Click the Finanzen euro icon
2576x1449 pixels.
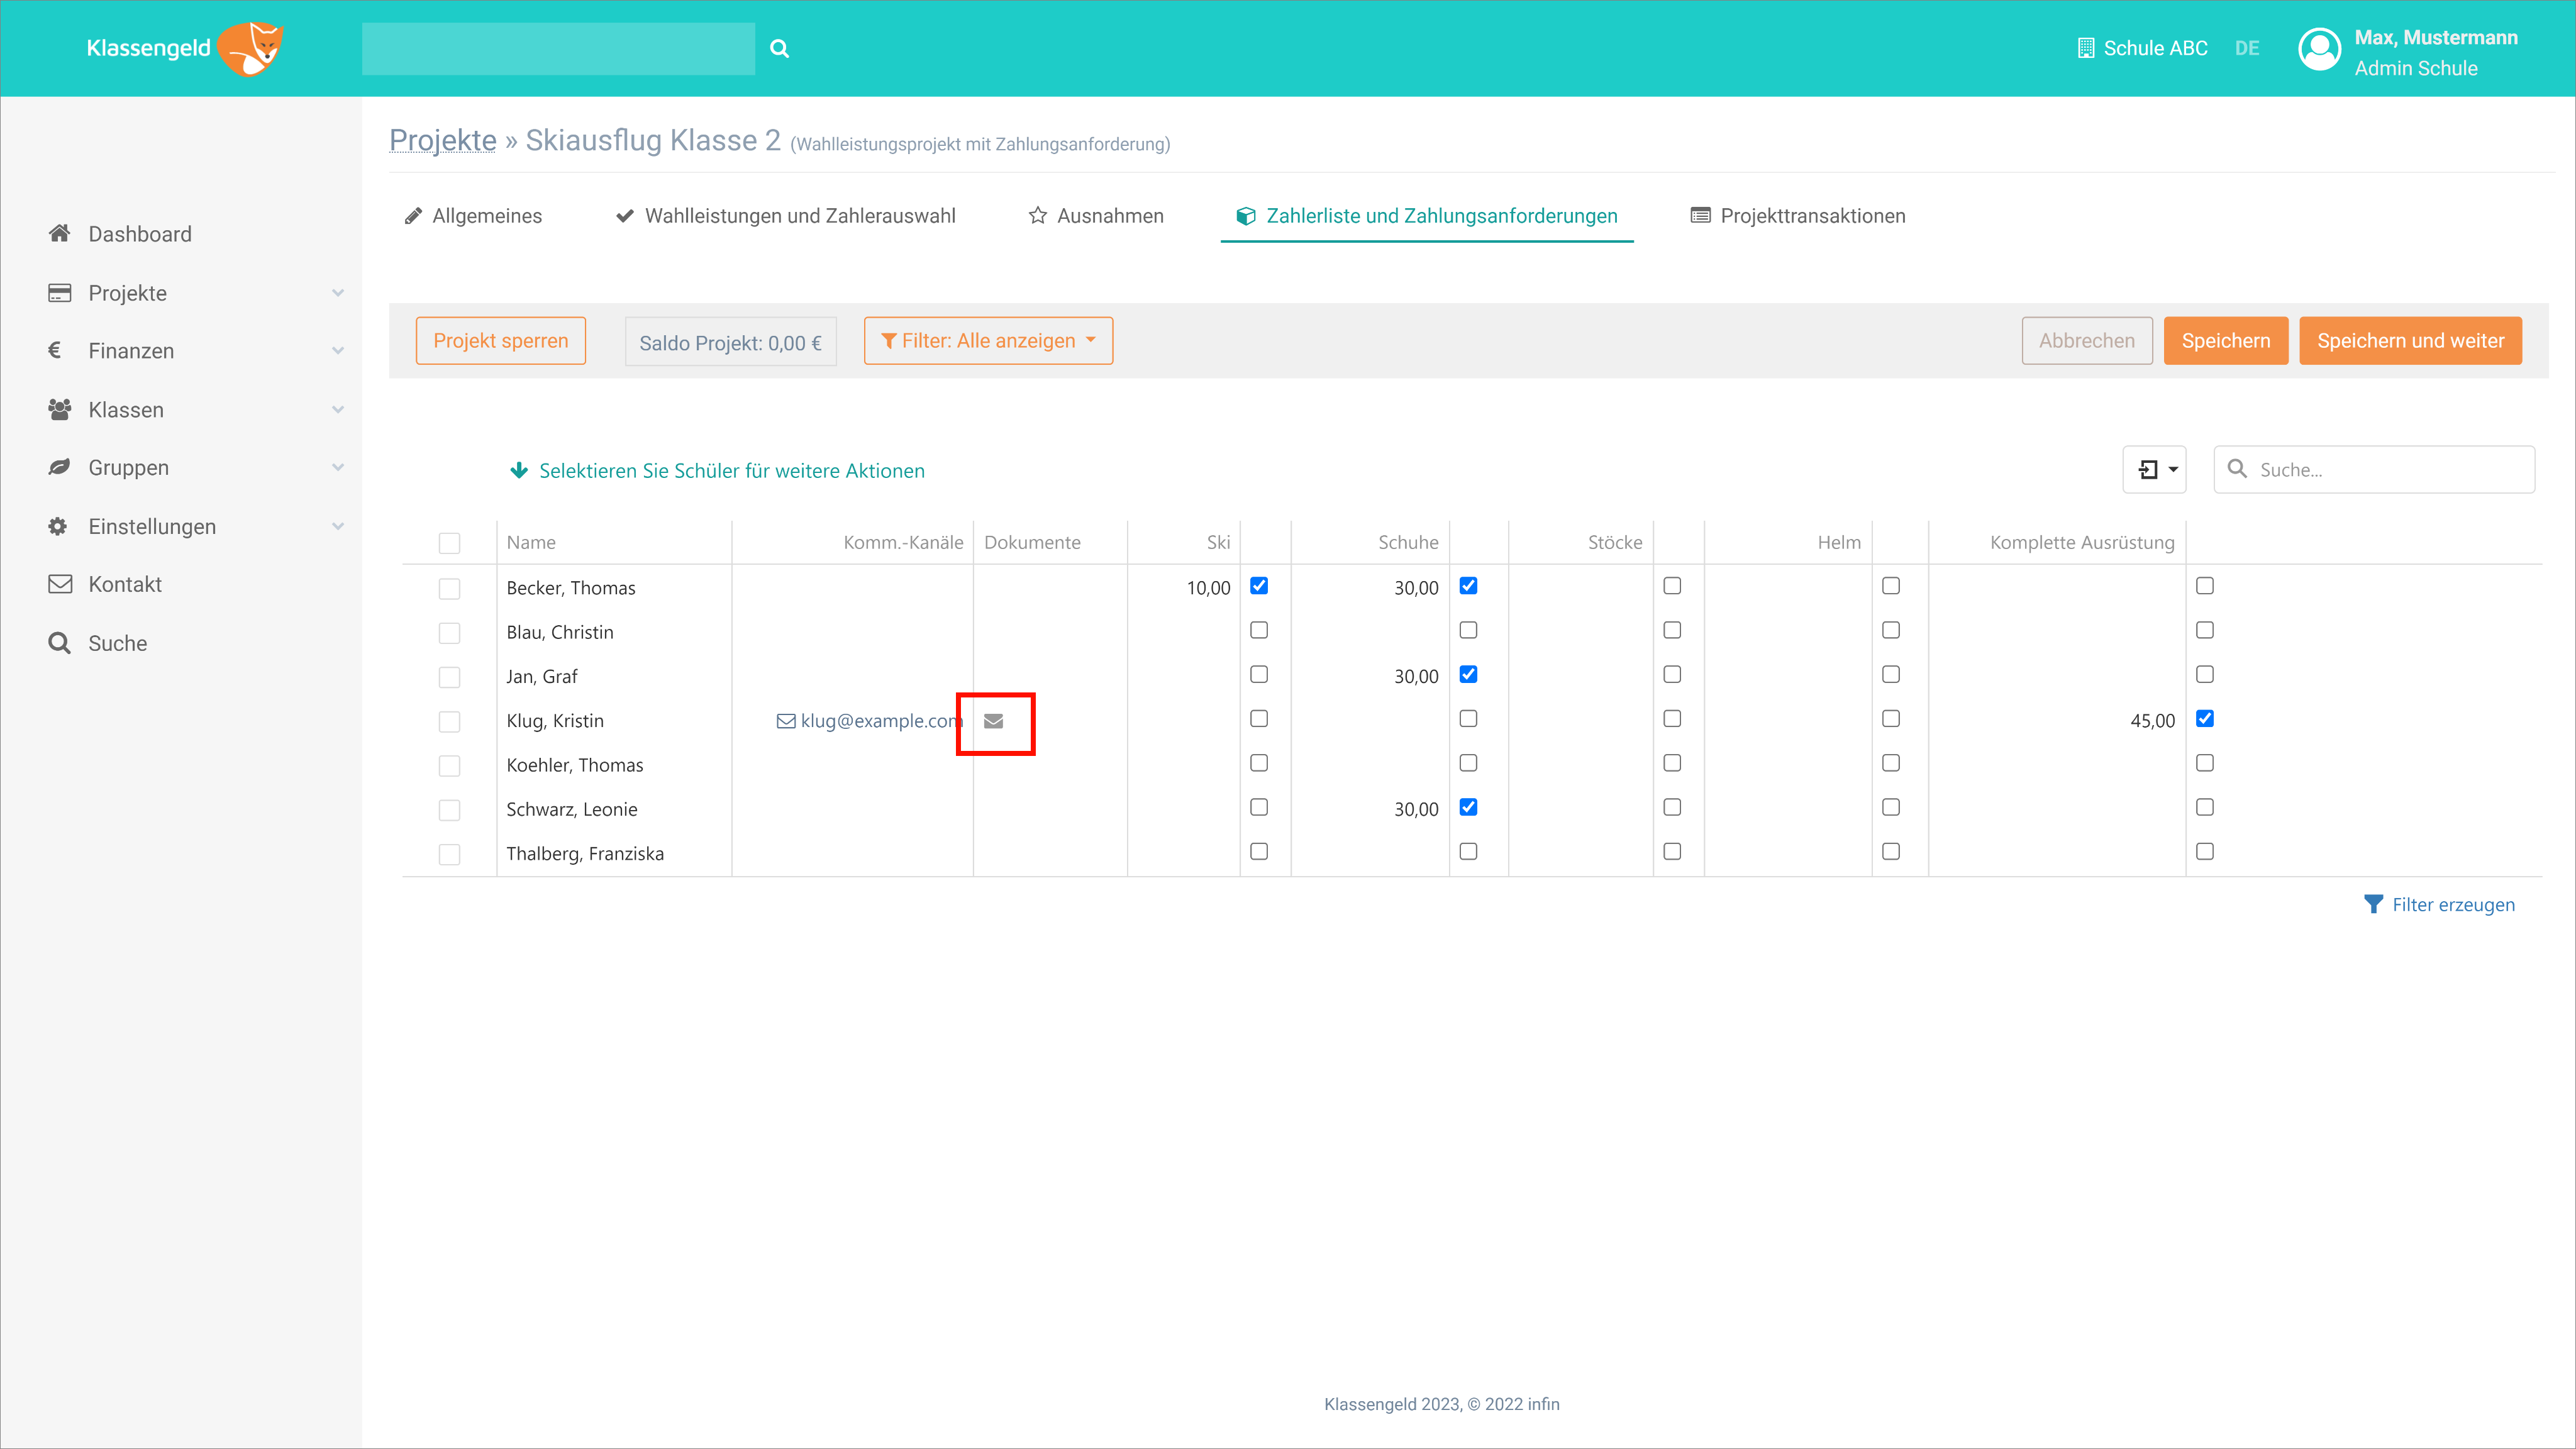(55, 350)
